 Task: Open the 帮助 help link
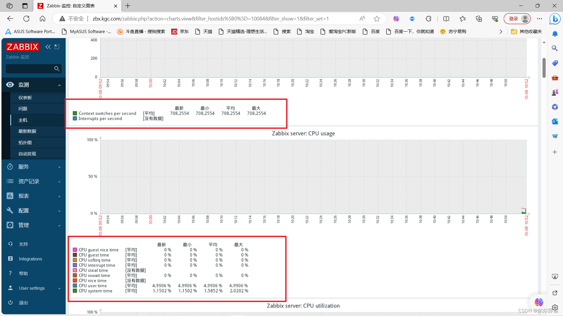[23, 274]
